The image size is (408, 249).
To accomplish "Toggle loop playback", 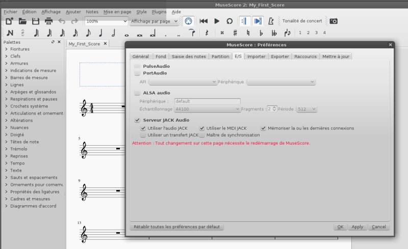I will click(229, 21).
